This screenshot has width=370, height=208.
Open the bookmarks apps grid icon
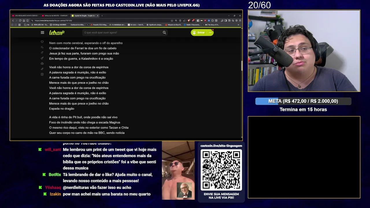click(19, 25)
